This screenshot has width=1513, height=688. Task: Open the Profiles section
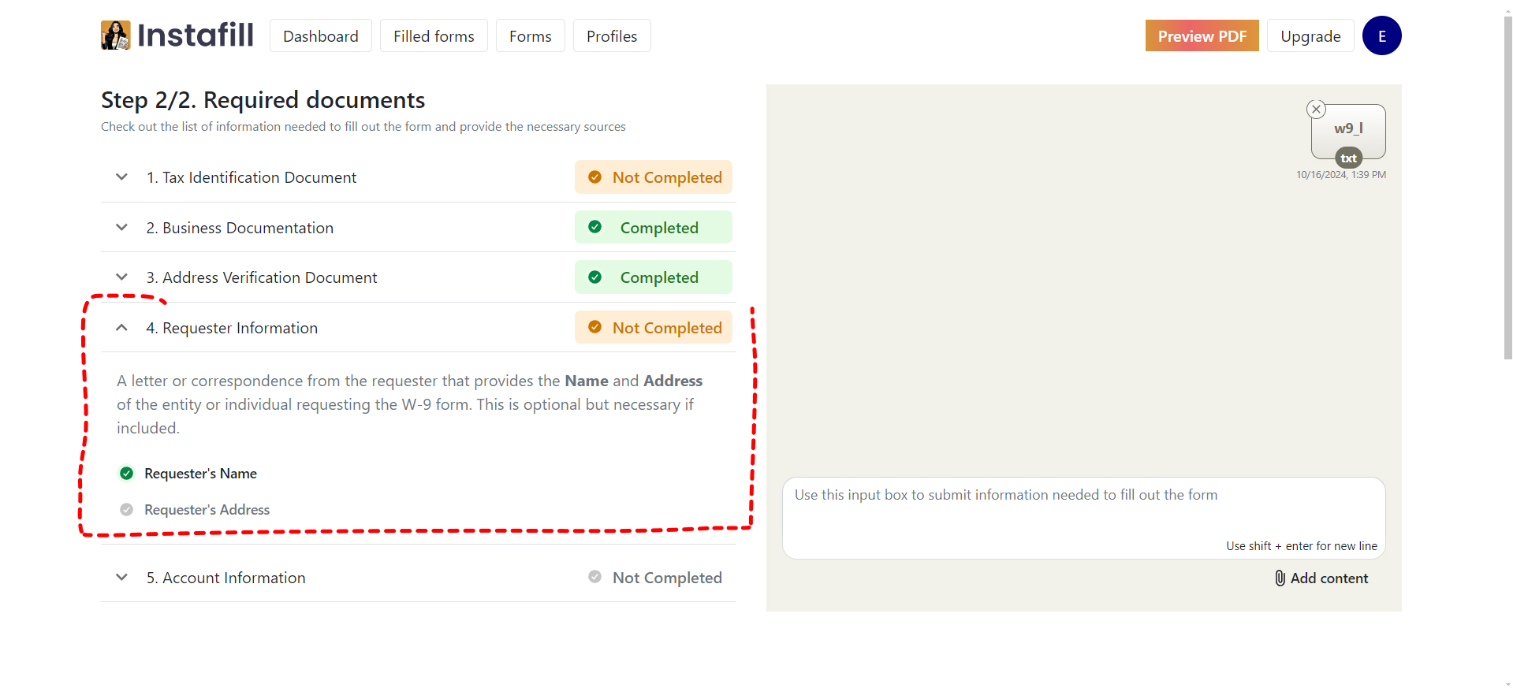(612, 36)
